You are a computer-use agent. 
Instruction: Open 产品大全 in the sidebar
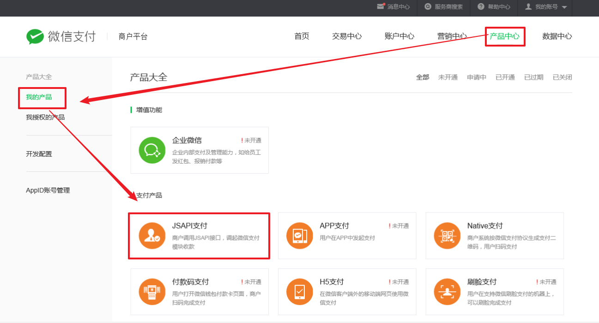point(39,77)
